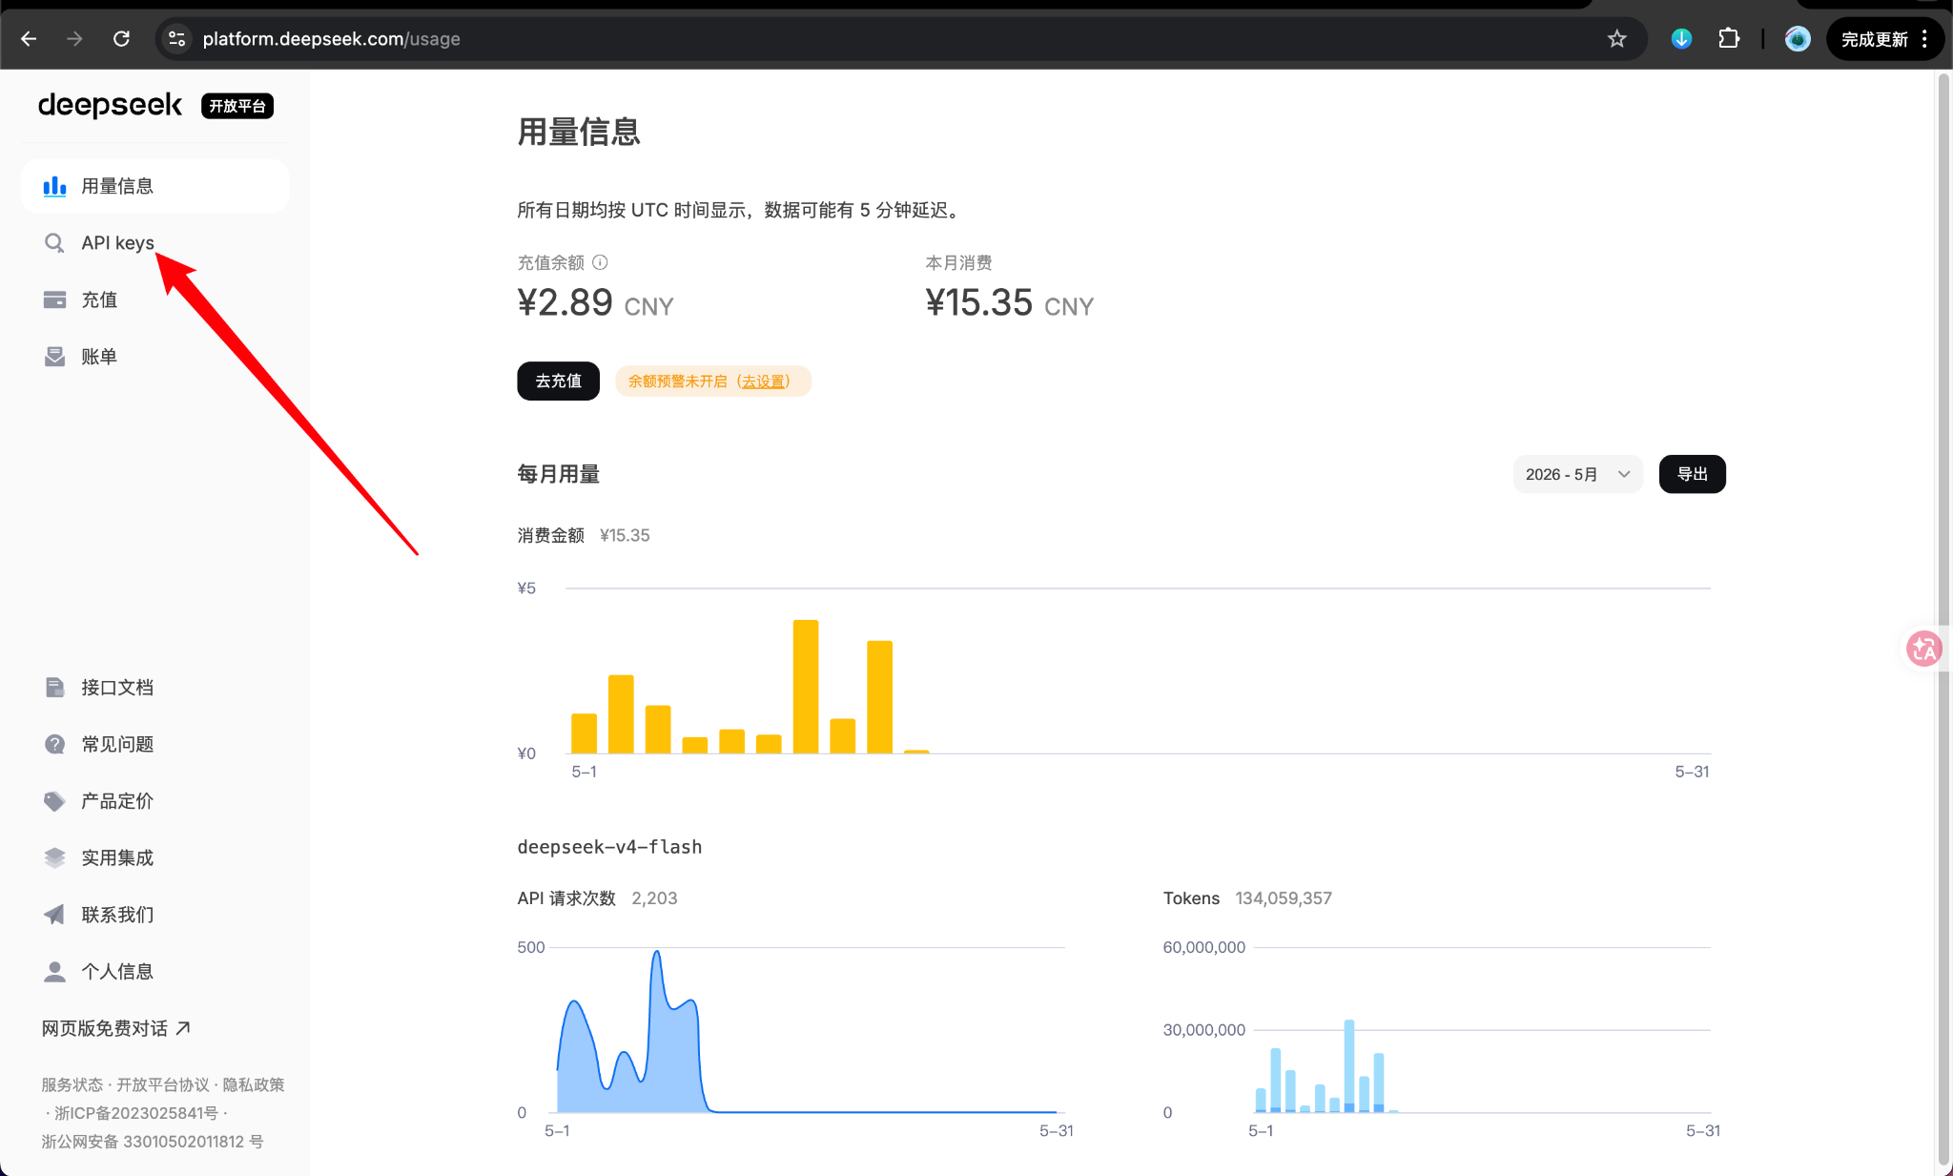Image resolution: width=1953 pixels, height=1176 pixels.
Task: Open the 服务状态 footer link
Action: (x=72, y=1084)
